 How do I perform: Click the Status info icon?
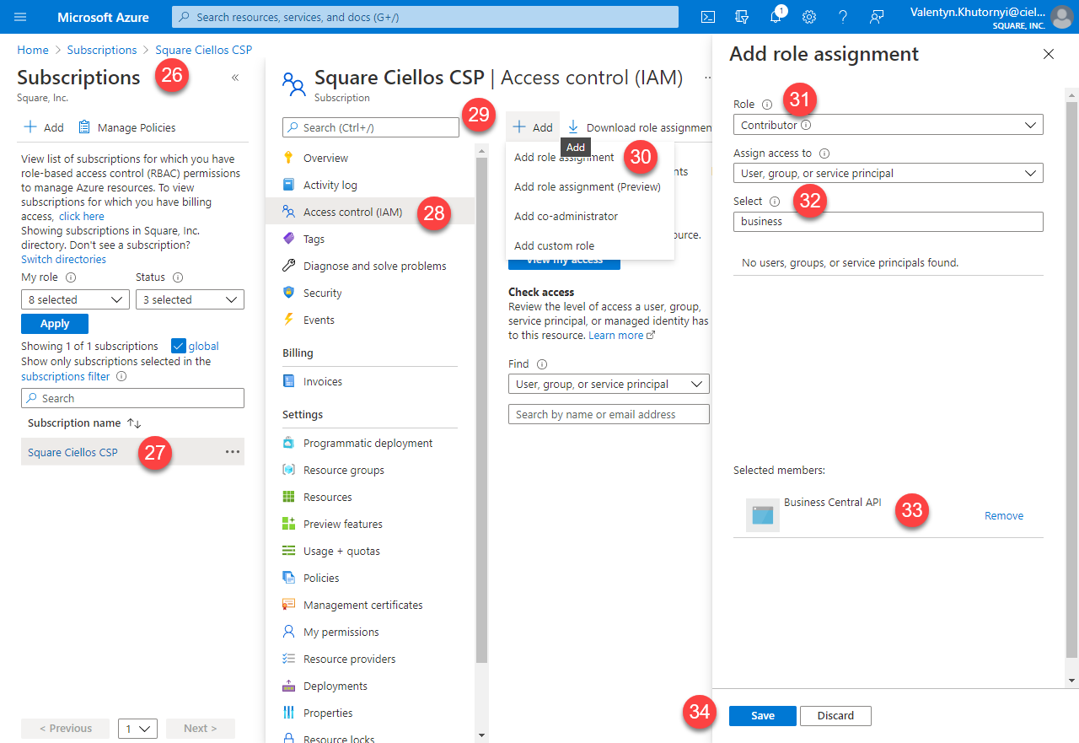[178, 277]
